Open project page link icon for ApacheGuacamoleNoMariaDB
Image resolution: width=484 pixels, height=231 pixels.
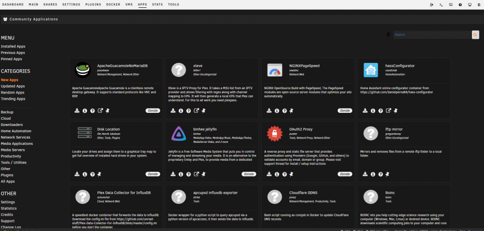[100, 110]
